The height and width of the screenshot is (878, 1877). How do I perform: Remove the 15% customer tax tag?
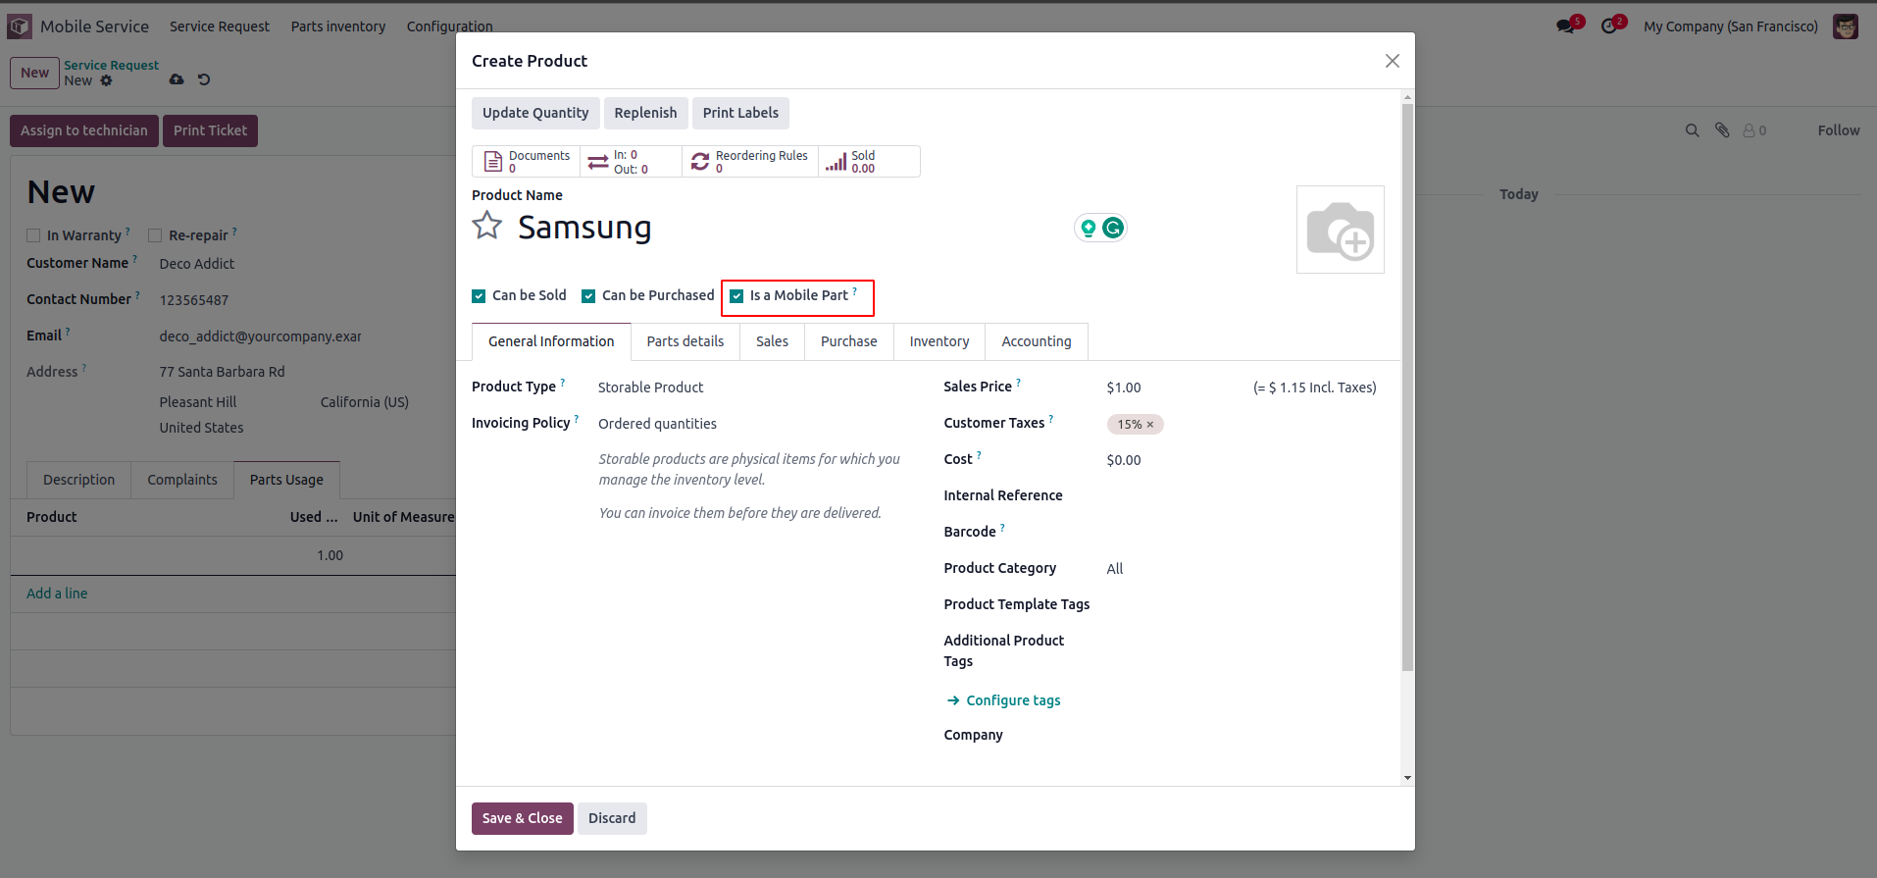coord(1150,425)
